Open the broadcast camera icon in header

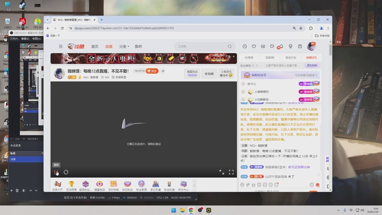coord(272,46)
